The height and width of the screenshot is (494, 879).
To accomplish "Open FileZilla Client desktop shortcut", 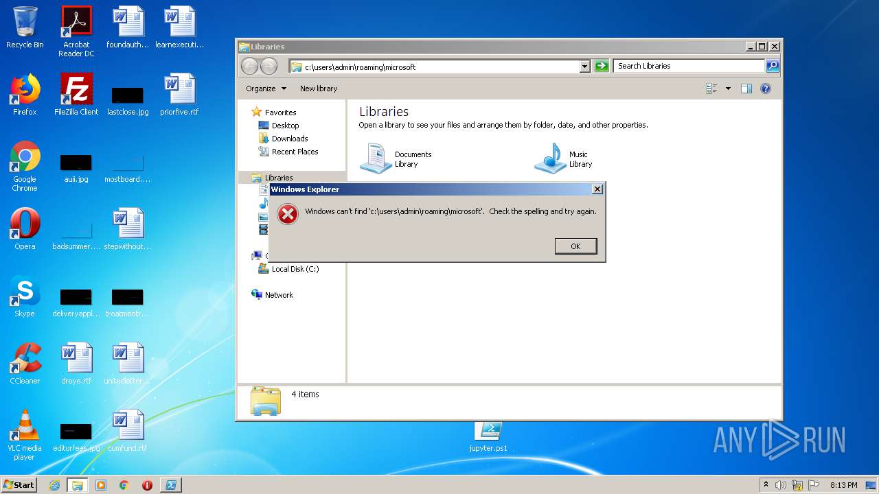I will (x=76, y=95).
